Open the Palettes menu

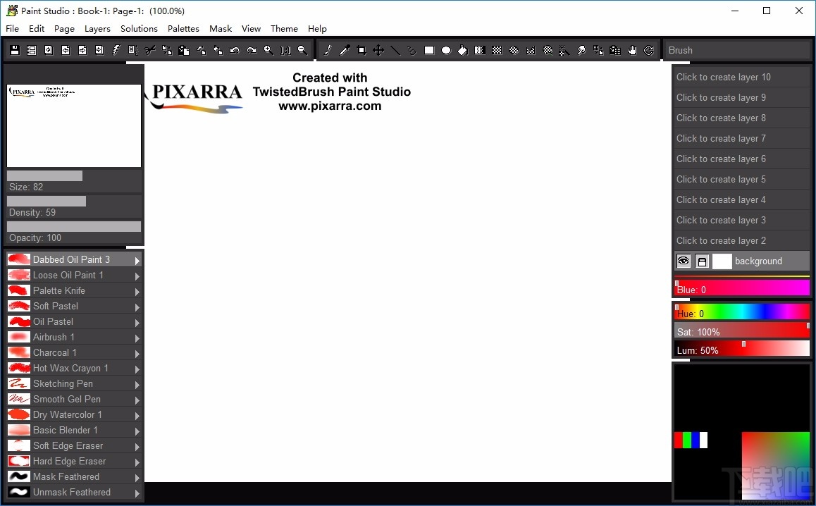coord(183,29)
